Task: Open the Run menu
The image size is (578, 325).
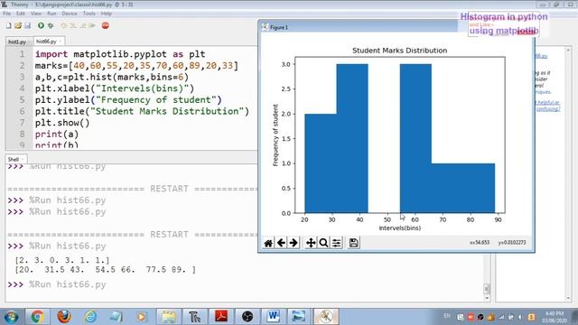Action: pos(51,14)
